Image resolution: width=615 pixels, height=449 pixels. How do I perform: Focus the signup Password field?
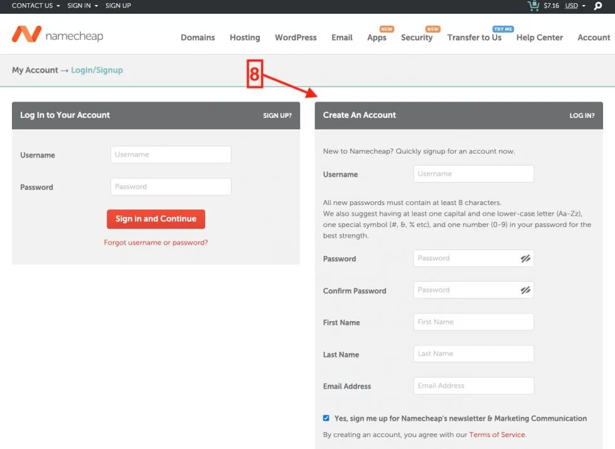473,258
